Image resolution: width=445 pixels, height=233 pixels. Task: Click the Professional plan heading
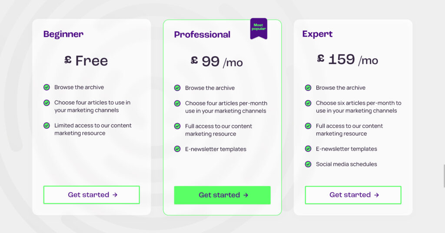point(202,35)
